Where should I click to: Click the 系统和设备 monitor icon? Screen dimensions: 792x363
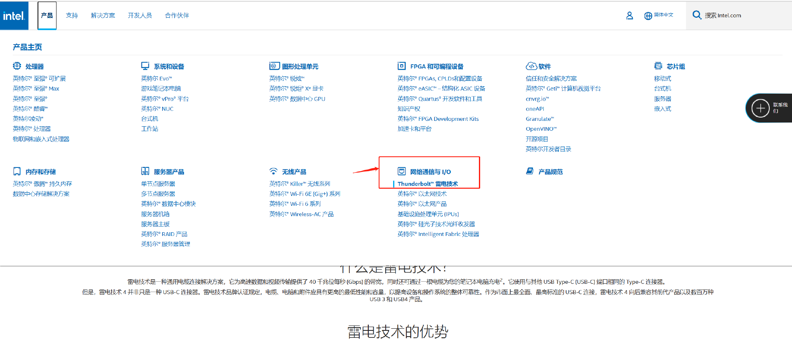point(145,66)
